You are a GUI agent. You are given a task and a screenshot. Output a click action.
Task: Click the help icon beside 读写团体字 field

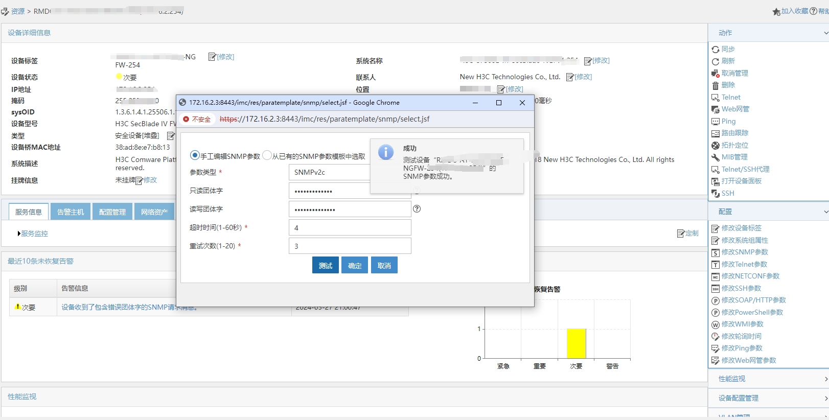click(417, 209)
